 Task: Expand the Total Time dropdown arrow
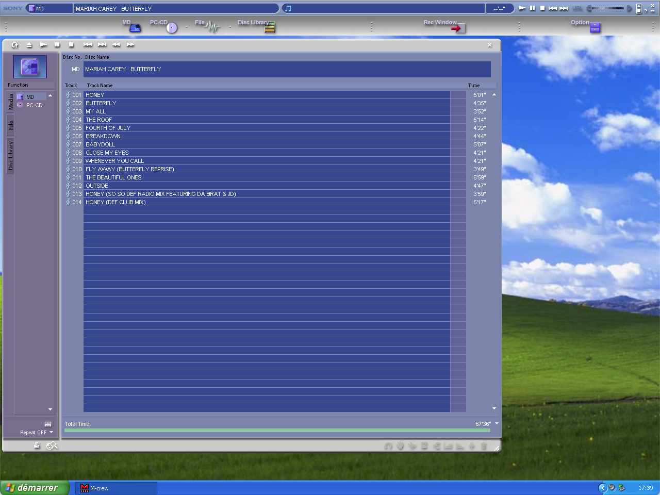497,423
